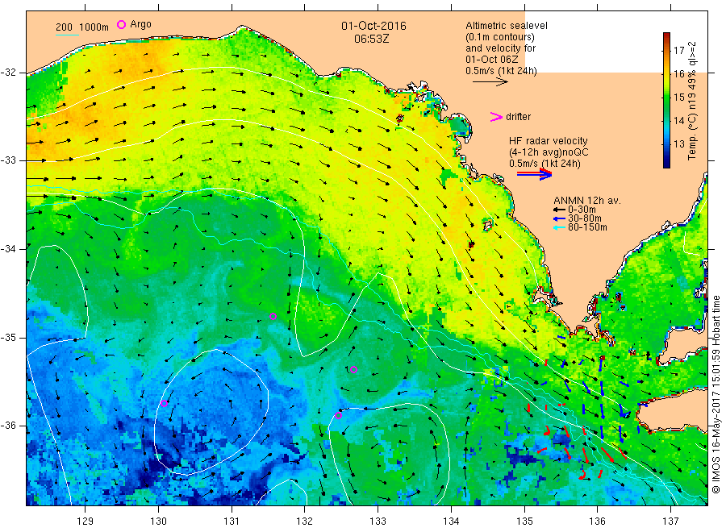This screenshot has width=726, height=532.
Task: Click the 137 longitude axis label
Action: coord(670,522)
